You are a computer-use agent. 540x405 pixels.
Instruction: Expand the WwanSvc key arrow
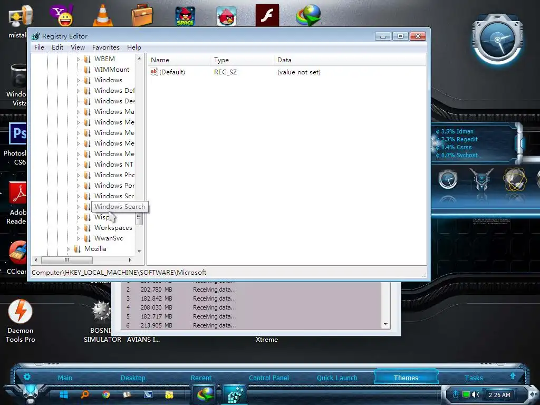78,238
